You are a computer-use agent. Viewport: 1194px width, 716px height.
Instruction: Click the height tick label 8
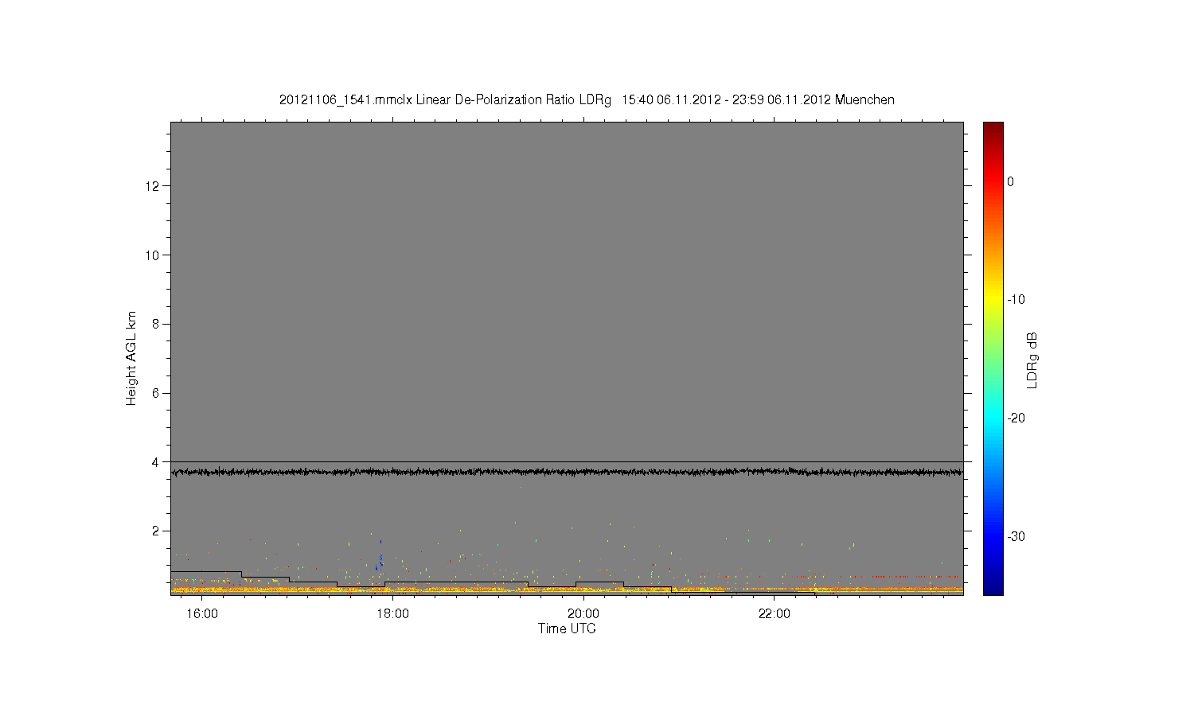coord(157,324)
